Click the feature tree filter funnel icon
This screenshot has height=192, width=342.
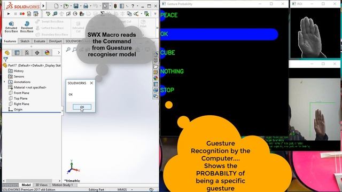6,59
